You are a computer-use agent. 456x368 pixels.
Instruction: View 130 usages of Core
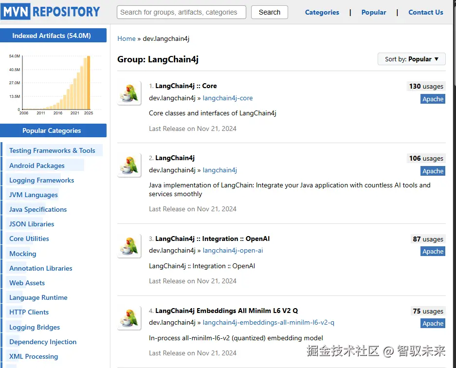pos(426,86)
